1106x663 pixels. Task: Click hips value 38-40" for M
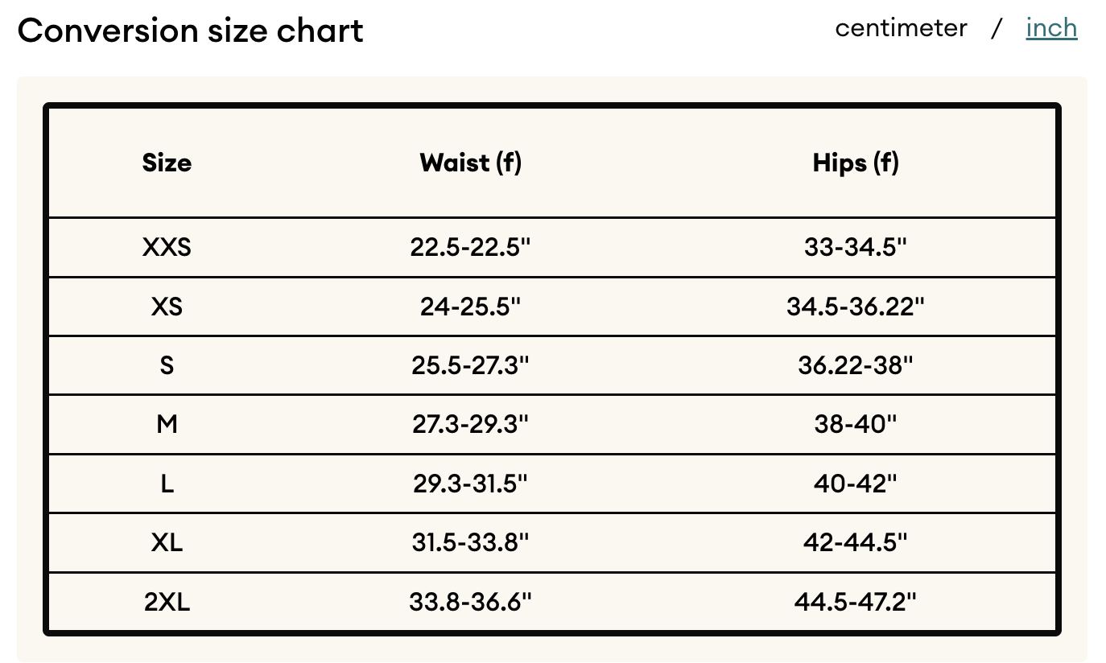[x=856, y=424]
